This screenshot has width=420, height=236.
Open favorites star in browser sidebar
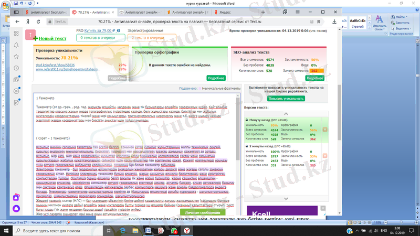click(16, 57)
